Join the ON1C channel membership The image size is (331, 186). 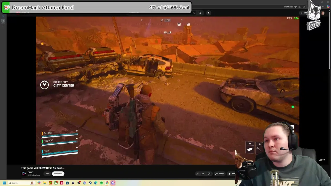(47, 174)
